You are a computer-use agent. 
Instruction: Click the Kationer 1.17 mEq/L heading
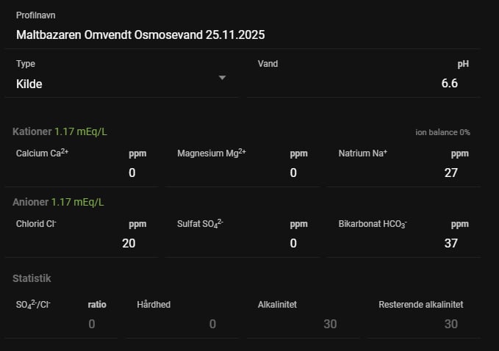click(60, 131)
